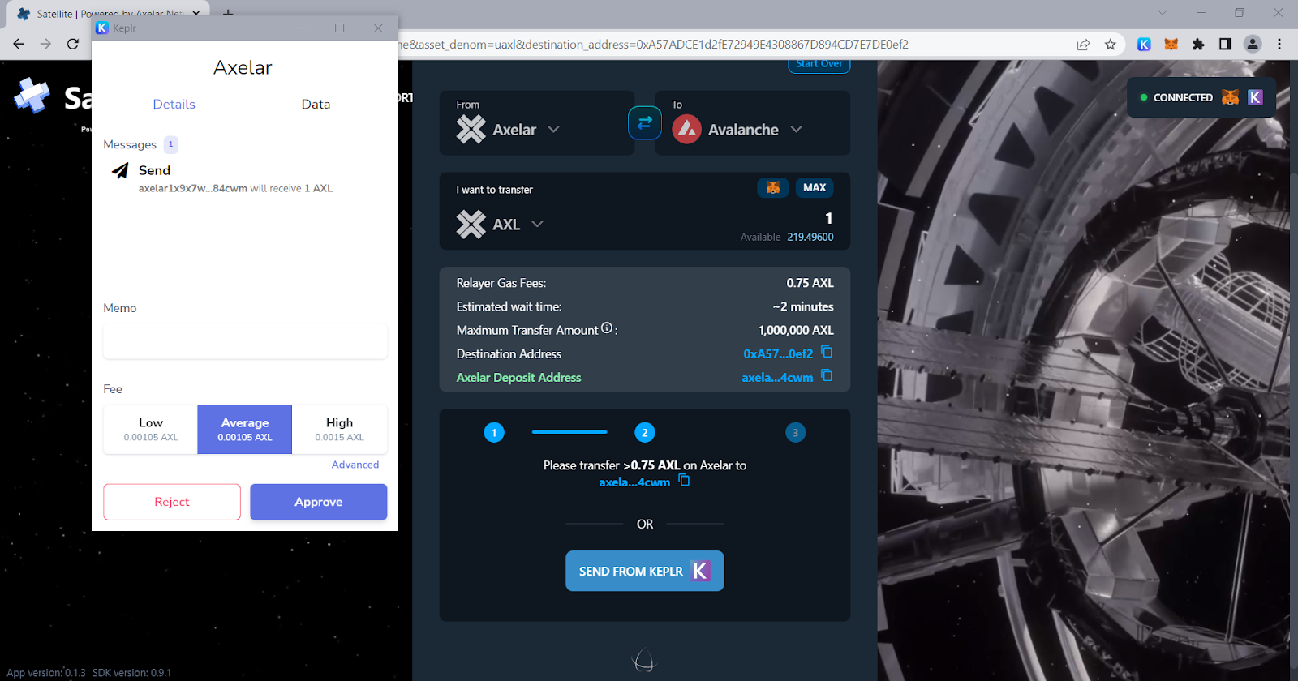Screen dimensions: 1298x681
Task: Click the transfer amount field showing 1
Action: pos(828,218)
